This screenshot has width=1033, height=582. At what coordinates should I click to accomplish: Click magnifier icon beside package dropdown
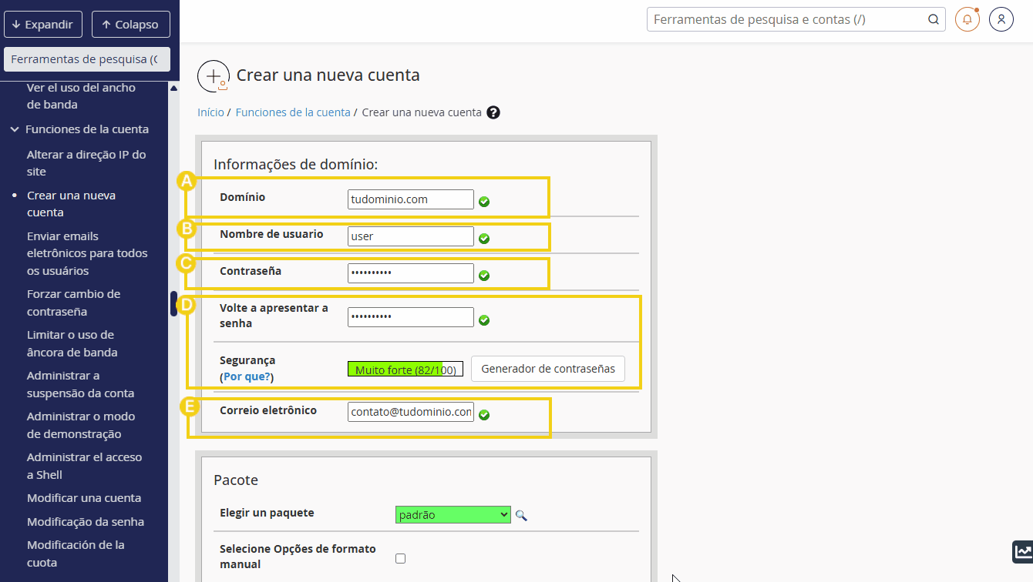tap(521, 515)
